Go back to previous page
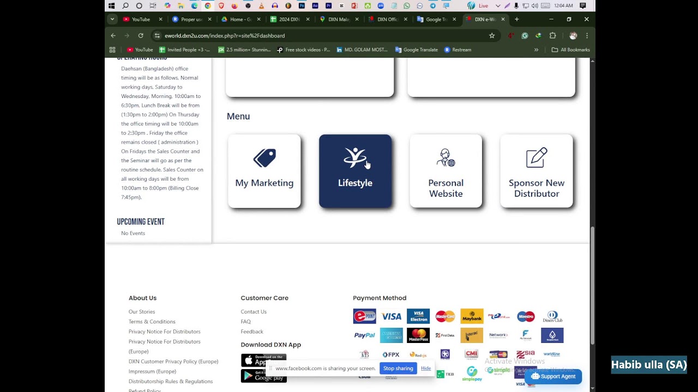Viewport: 698px width, 392px height. point(113,35)
